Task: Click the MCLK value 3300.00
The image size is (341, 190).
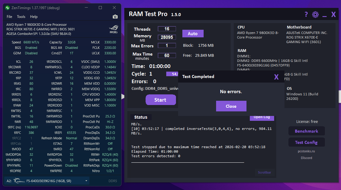Action: click(x=110, y=42)
